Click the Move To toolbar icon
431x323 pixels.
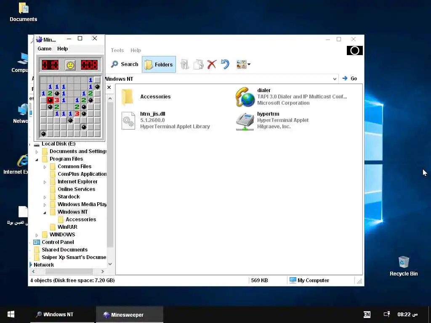point(185,64)
